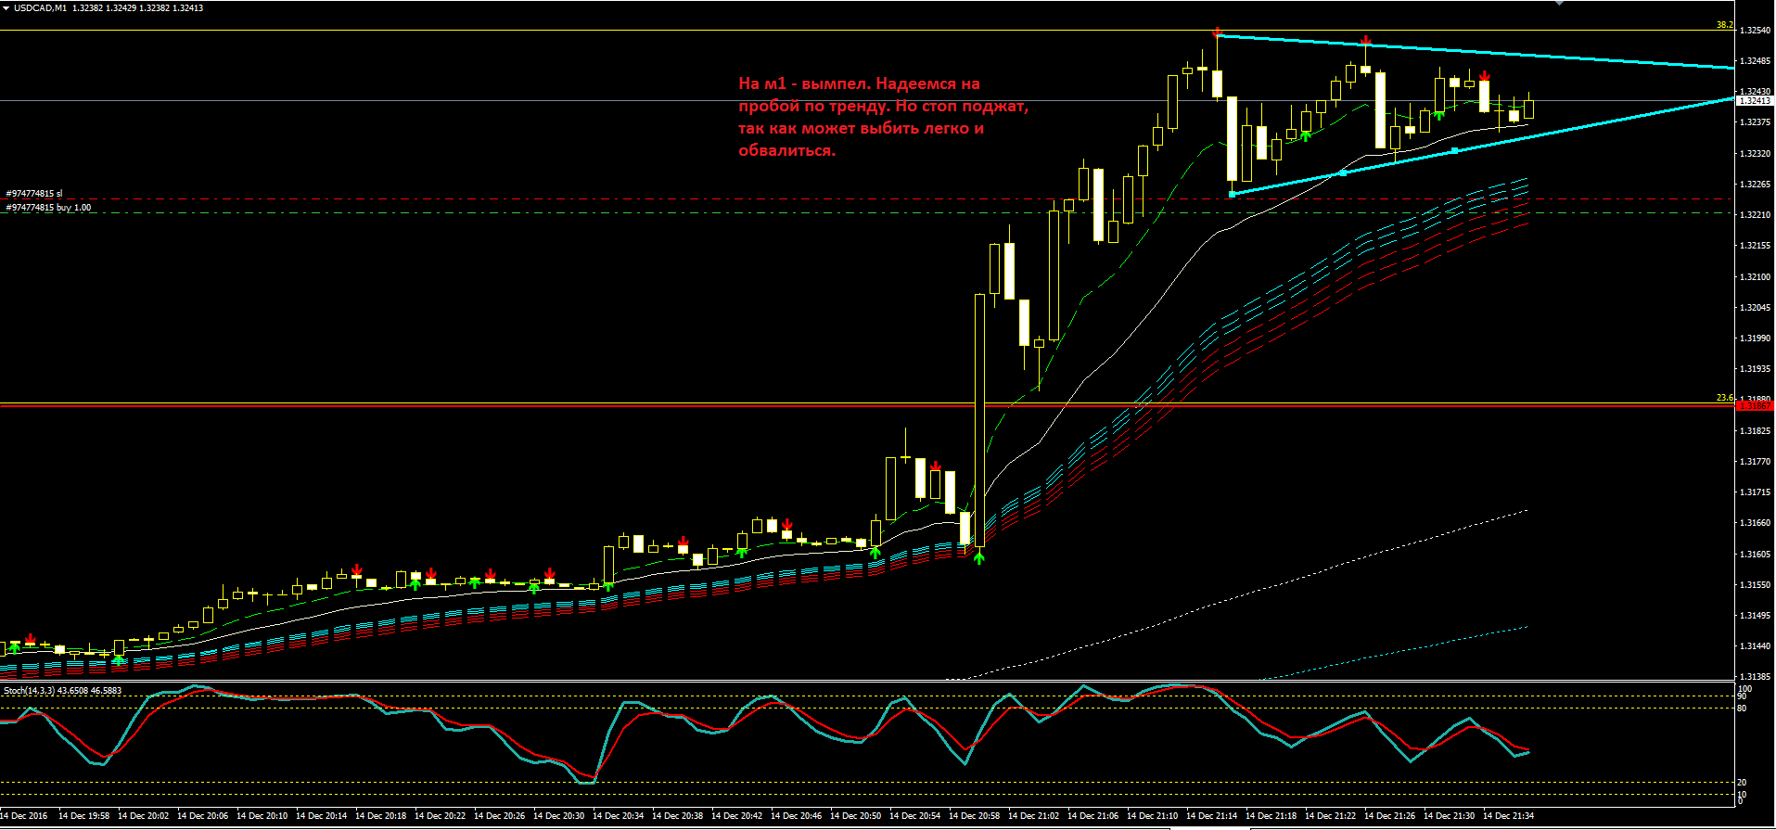The image size is (1776, 830).
Task: Click the 80 level on stochastic scale
Action: pos(1742,709)
